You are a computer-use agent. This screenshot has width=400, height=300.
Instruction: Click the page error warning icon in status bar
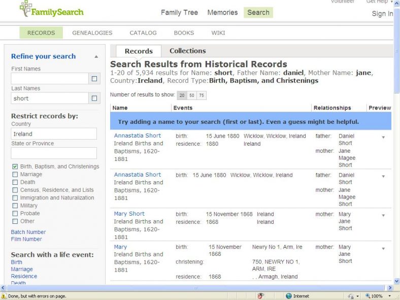click(x=4, y=296)
